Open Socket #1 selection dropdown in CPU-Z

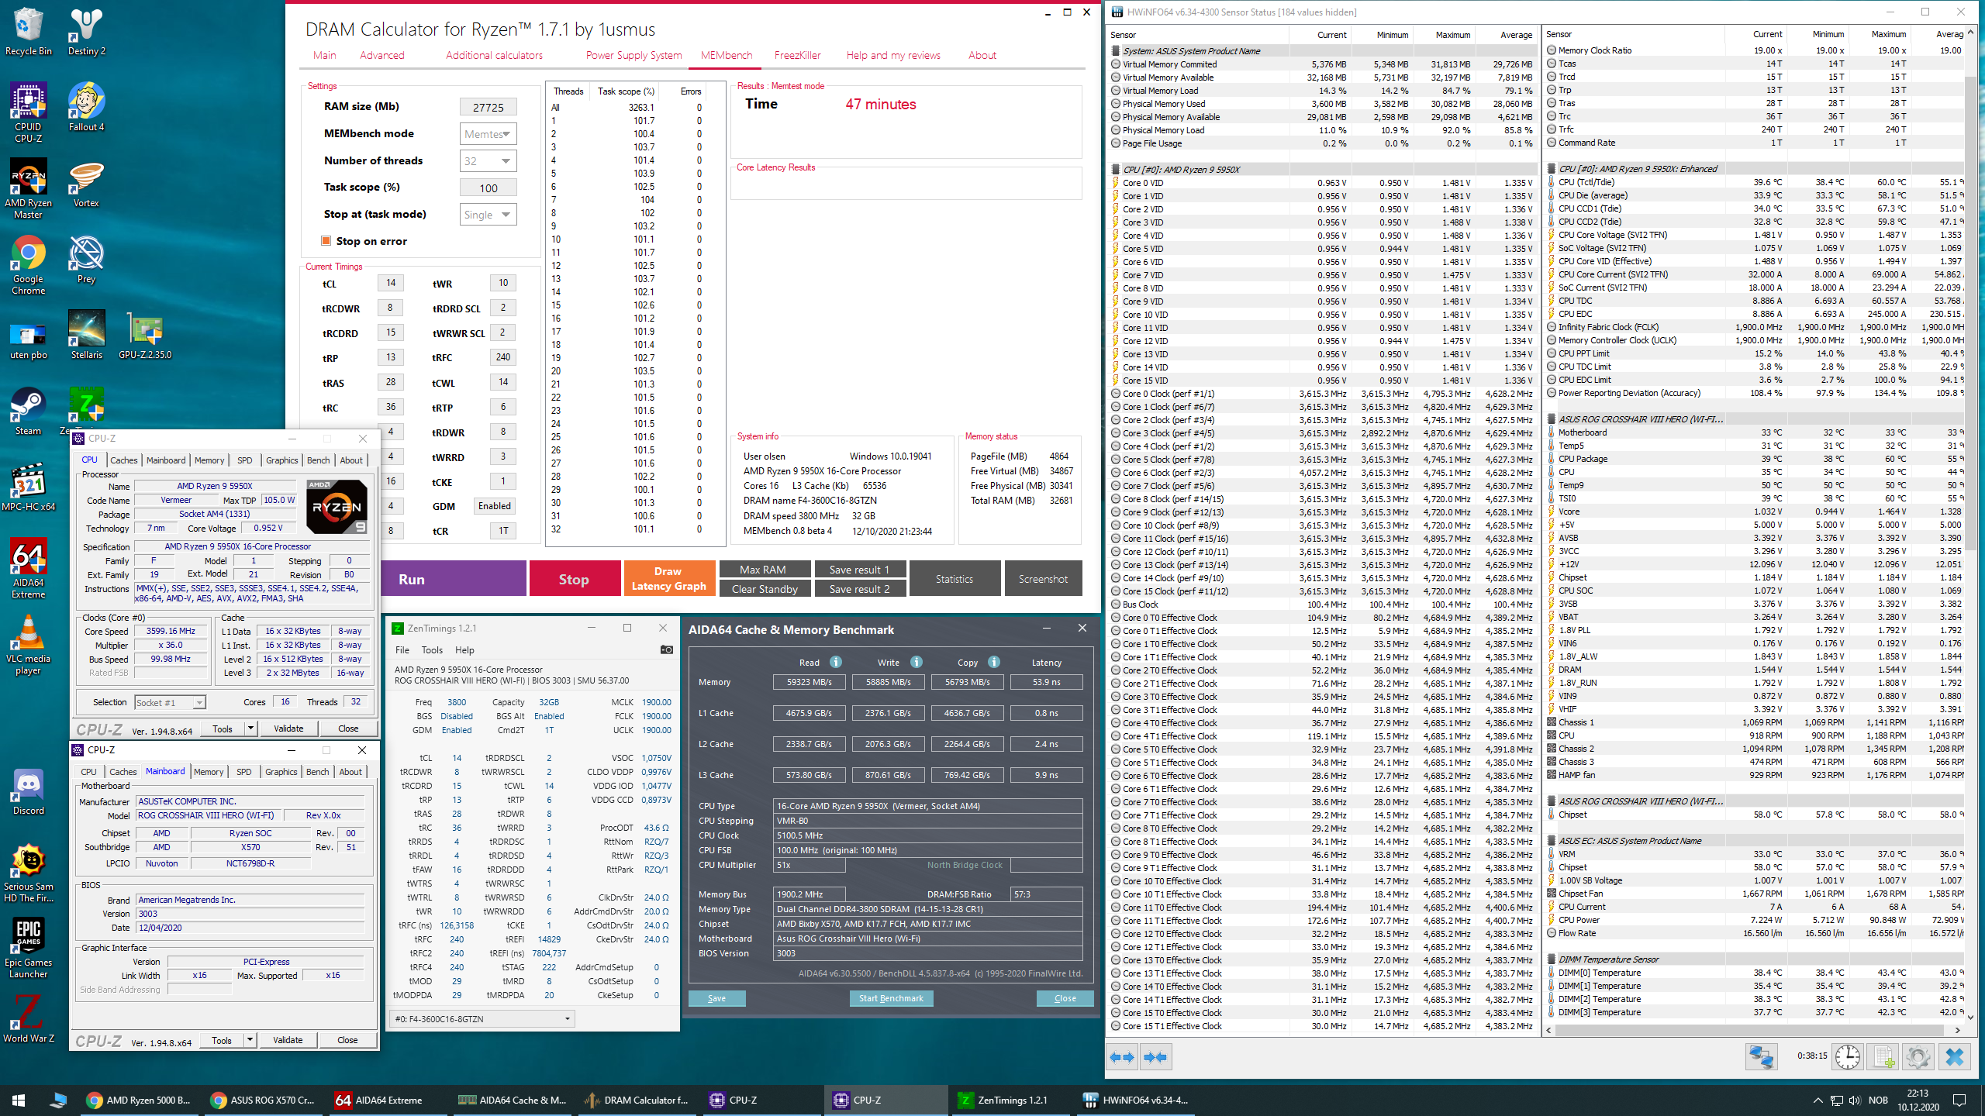170,702
